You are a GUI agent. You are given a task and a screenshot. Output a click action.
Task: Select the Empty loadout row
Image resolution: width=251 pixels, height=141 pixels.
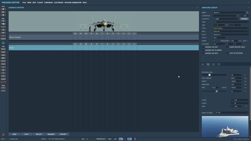(x=104, y=48)
